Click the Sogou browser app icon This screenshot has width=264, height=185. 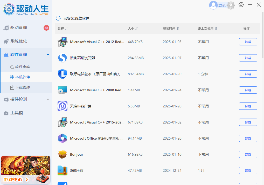(62, 58)
